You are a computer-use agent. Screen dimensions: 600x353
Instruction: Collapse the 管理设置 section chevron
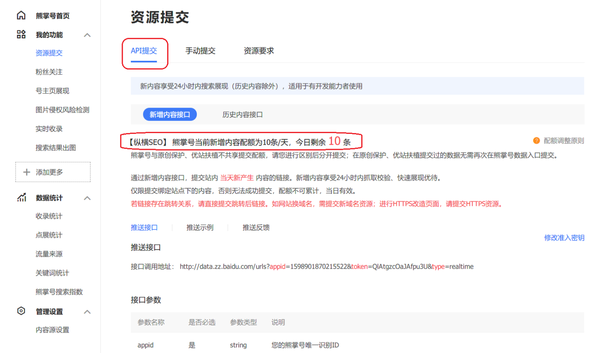point(87,312)
